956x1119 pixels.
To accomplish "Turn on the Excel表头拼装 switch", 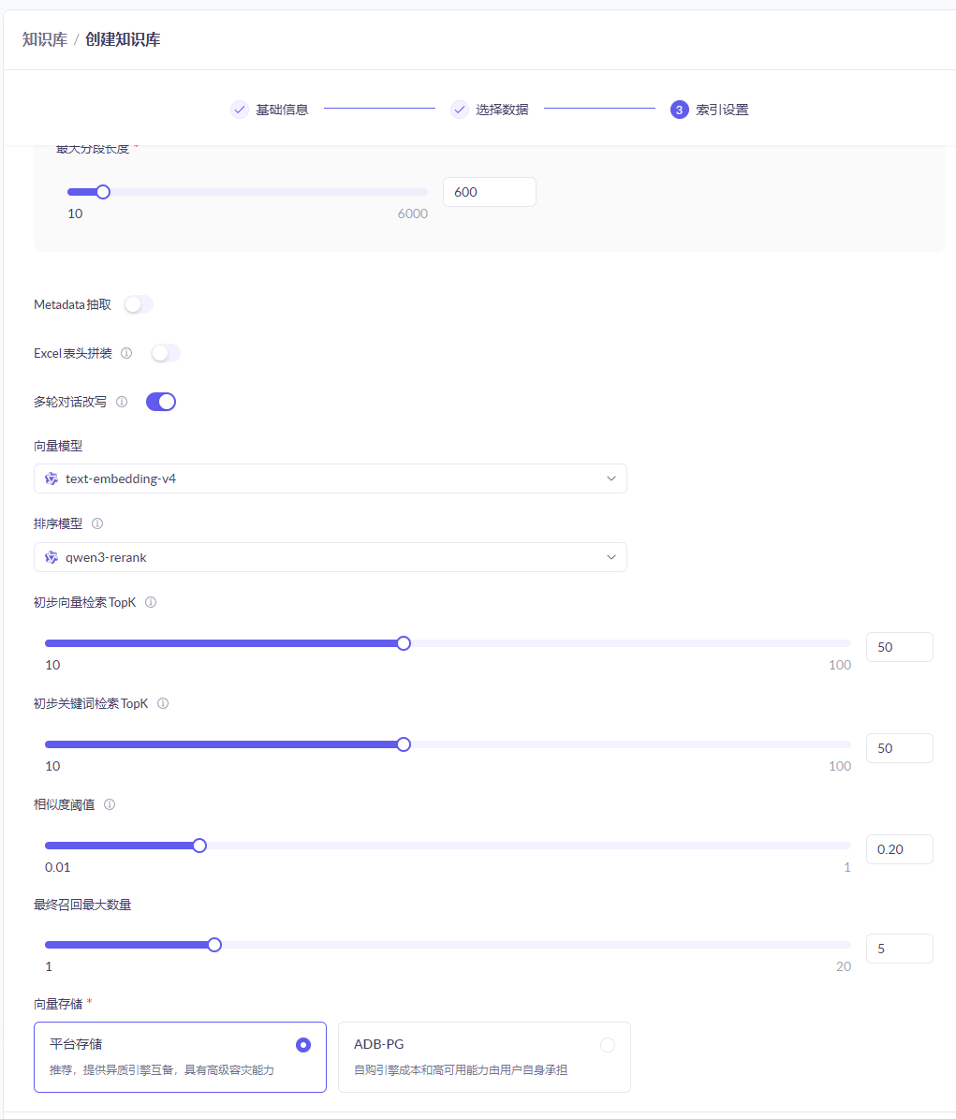I will (x=166, y=353).
